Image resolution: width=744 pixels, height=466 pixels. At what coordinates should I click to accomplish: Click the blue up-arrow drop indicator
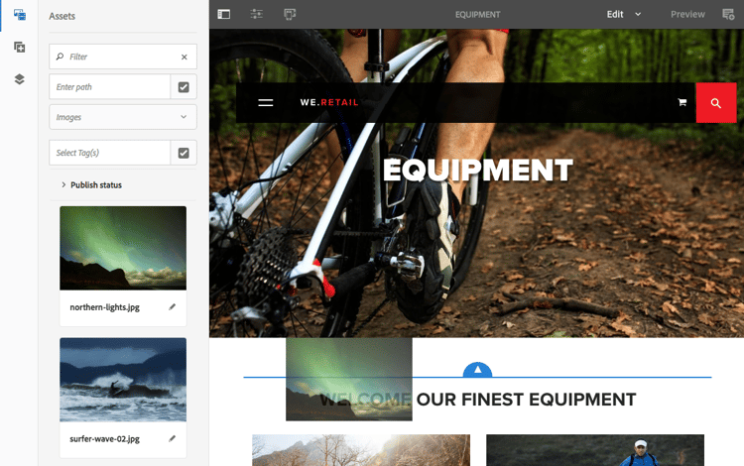click(477, 370)
